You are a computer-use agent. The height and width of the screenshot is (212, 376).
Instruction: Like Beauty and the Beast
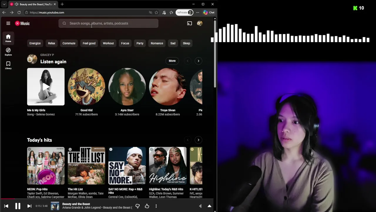(147, 206)
